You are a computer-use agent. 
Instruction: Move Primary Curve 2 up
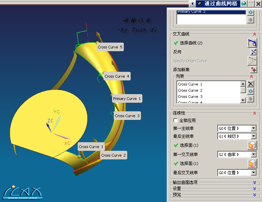[250, 12]
